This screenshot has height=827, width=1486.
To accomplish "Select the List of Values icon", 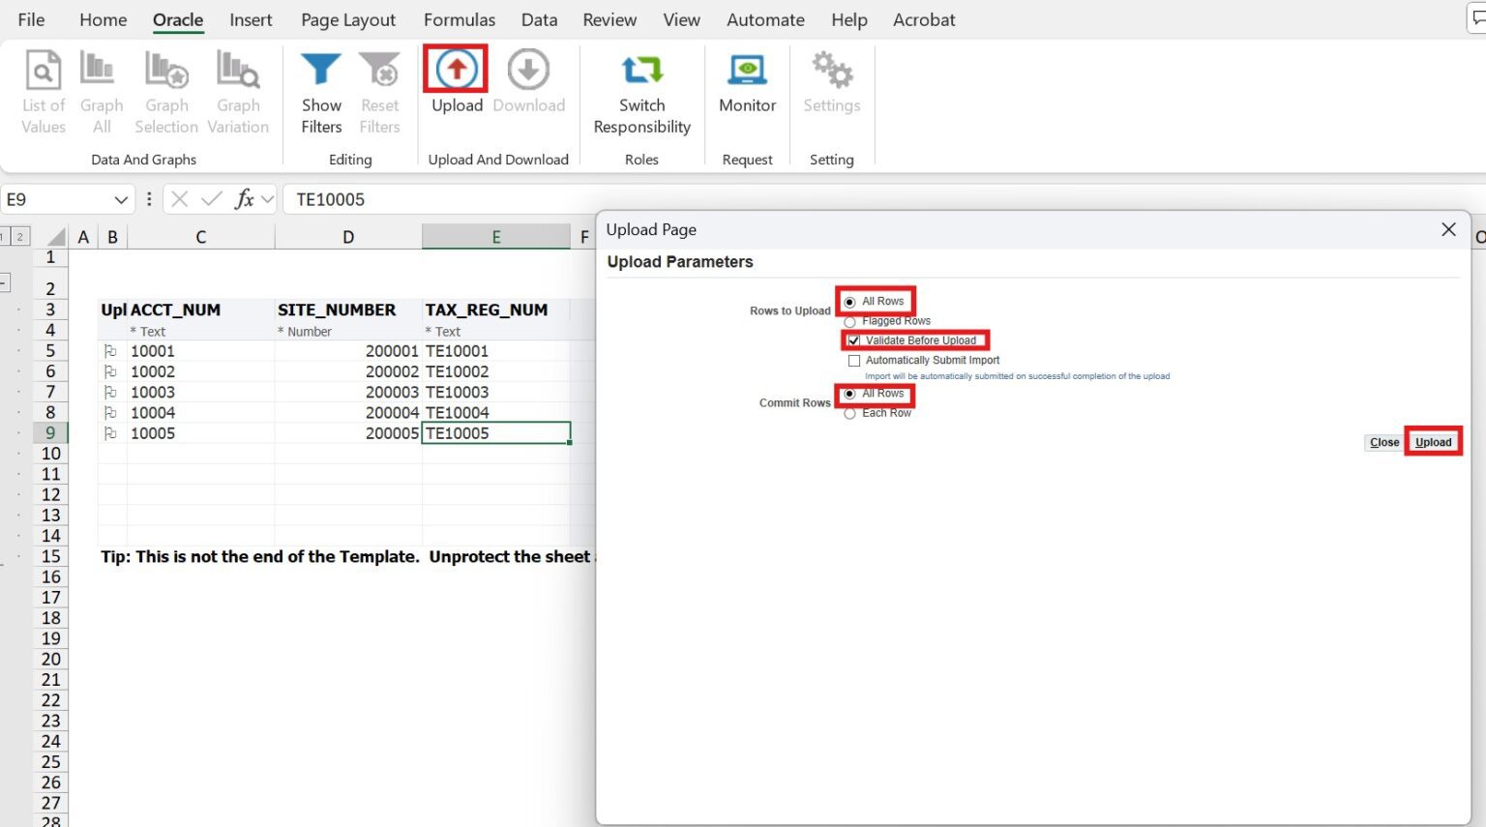I will [43, 89].
